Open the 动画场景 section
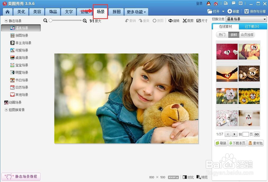The image size is (268, 182). pos(13,102)
